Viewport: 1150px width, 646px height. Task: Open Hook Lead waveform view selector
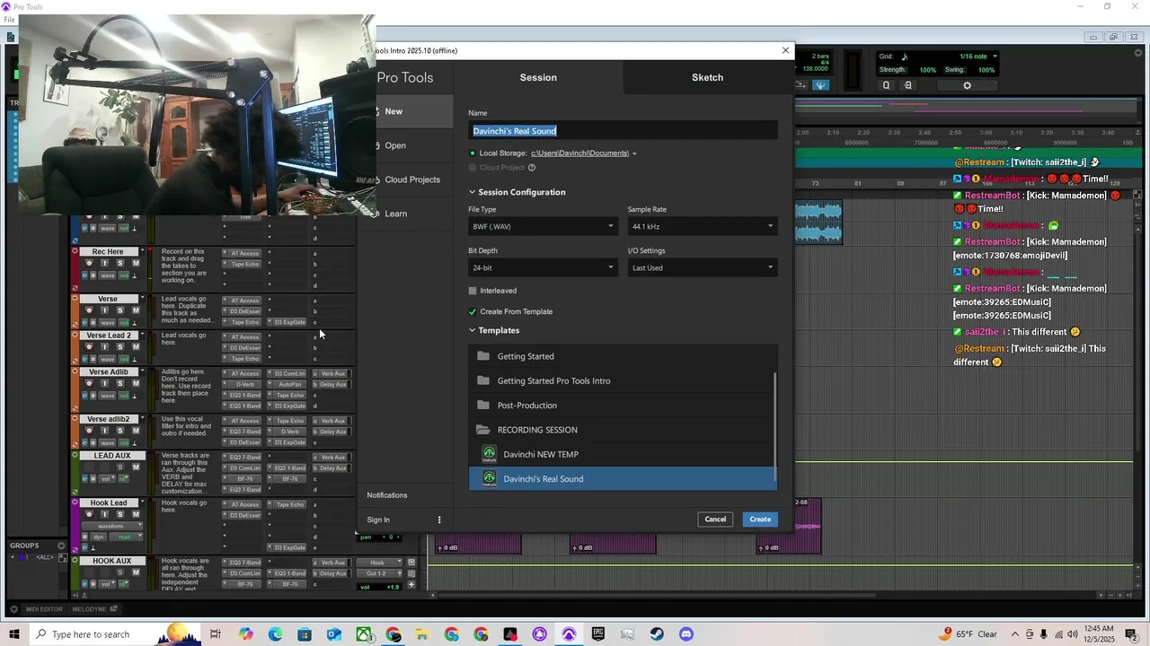[x=111, y=527]
